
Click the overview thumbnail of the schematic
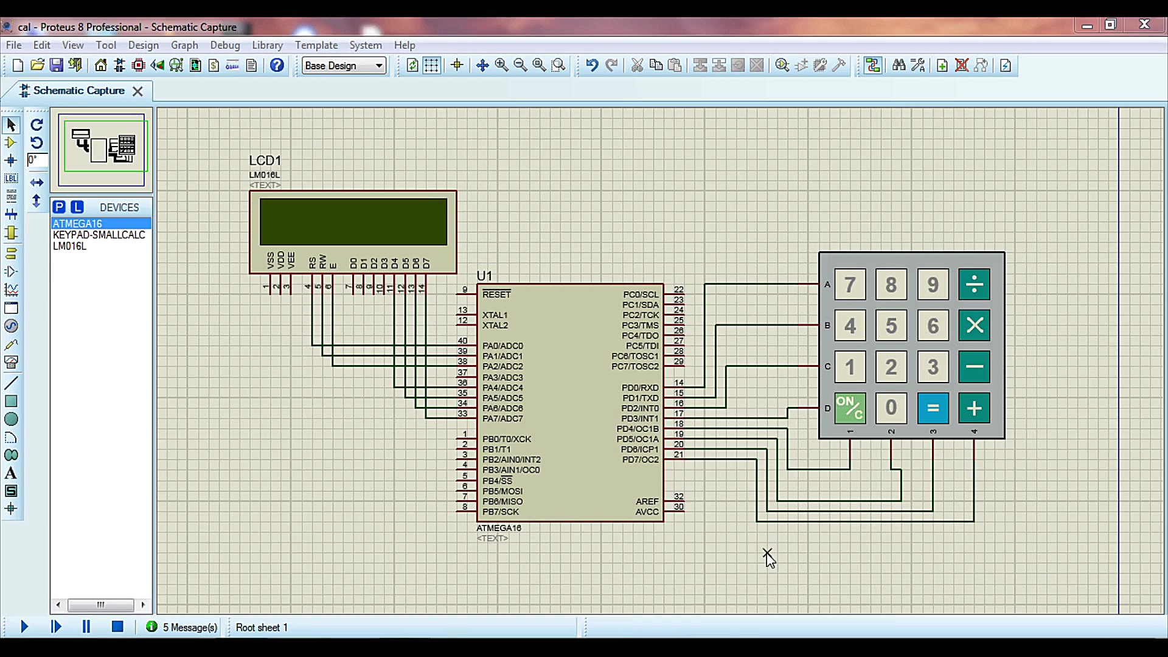102,150
